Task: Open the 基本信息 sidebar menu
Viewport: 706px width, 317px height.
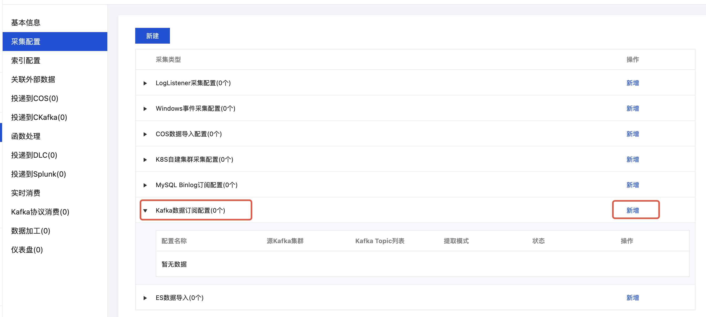Action: click(26, 22)
